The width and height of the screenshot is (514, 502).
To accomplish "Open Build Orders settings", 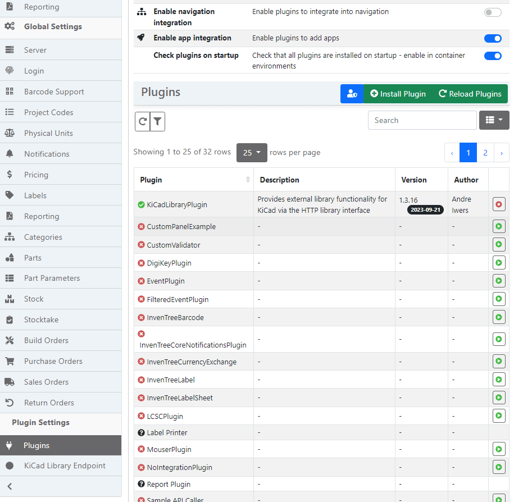I will [61, 340].
